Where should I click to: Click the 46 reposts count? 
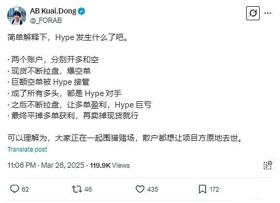pyautogui.click(x=88, y=190)
